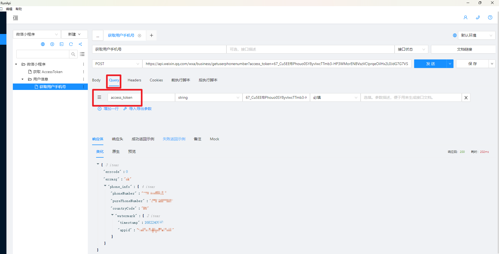Open the 必填 required dropdown
The width and height of the screenshot is (499, 254).
[335, 97]
